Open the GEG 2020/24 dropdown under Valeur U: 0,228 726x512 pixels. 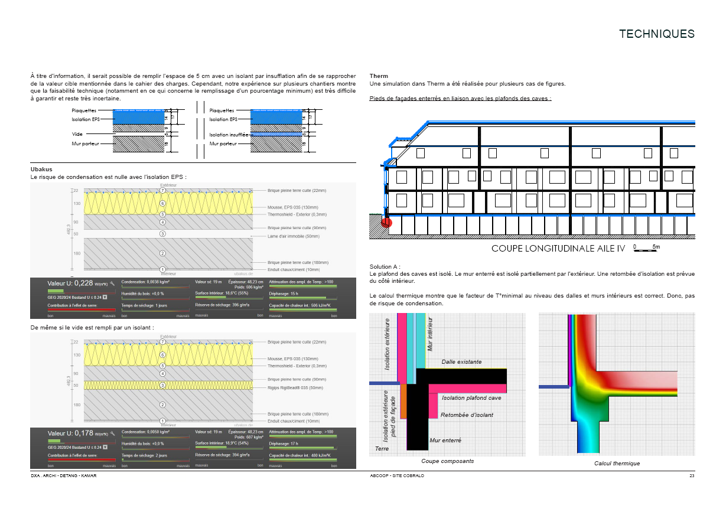pos(105,297)
